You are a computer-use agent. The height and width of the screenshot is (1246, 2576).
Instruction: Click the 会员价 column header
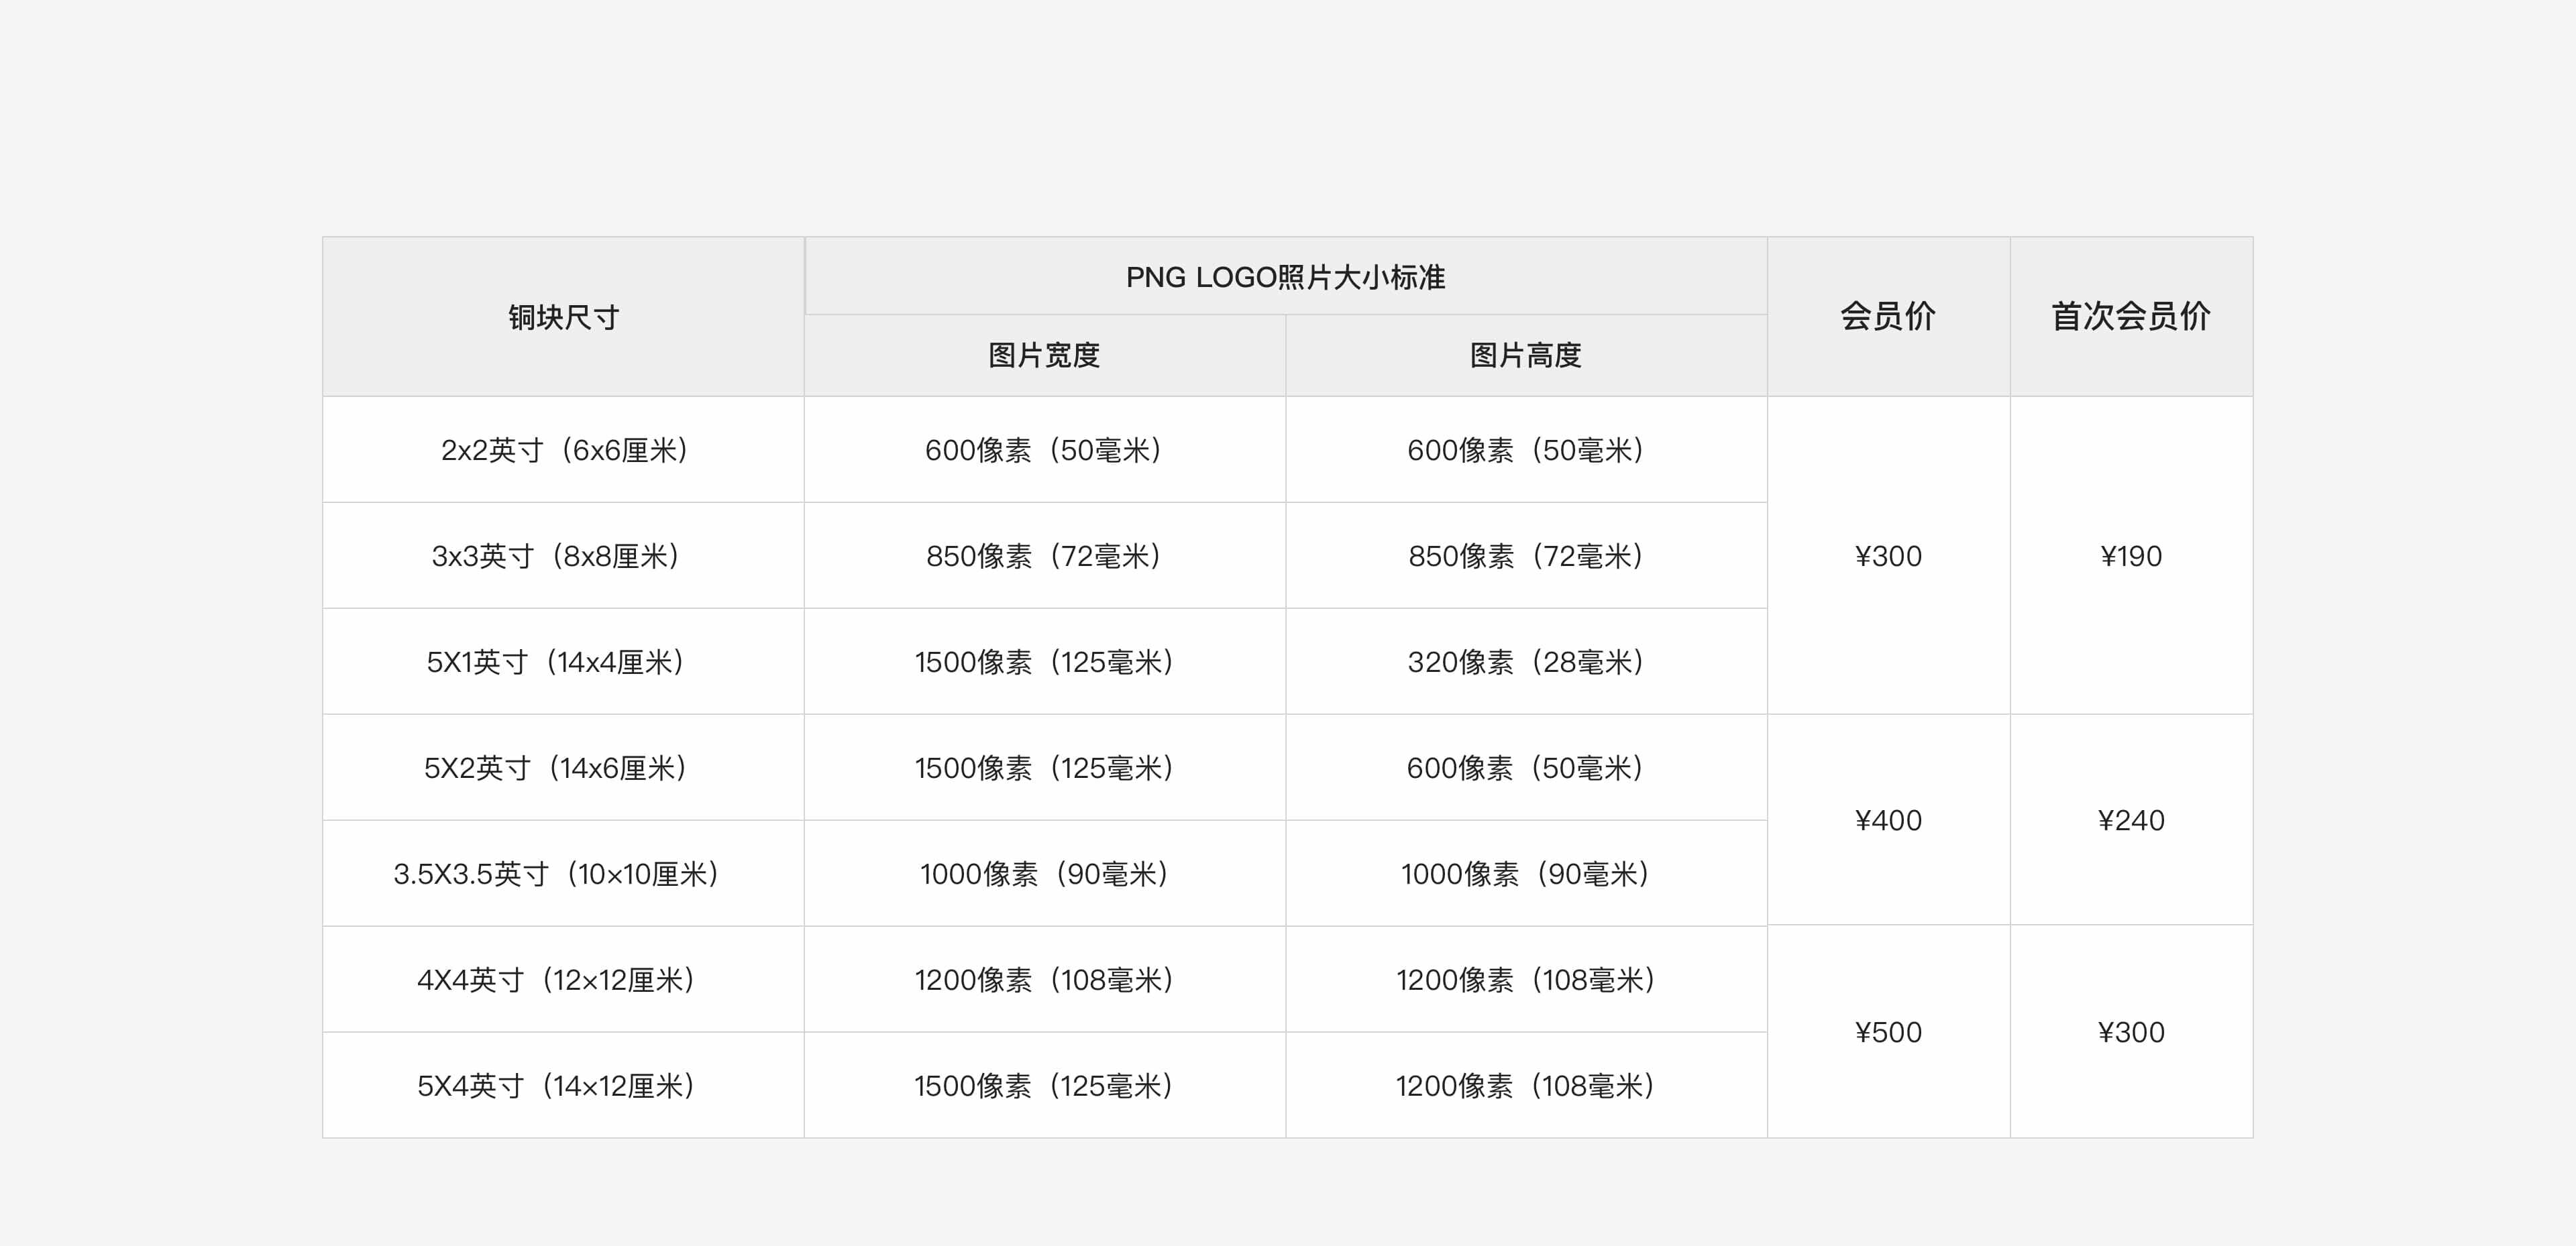click(x=1888, y=316)
